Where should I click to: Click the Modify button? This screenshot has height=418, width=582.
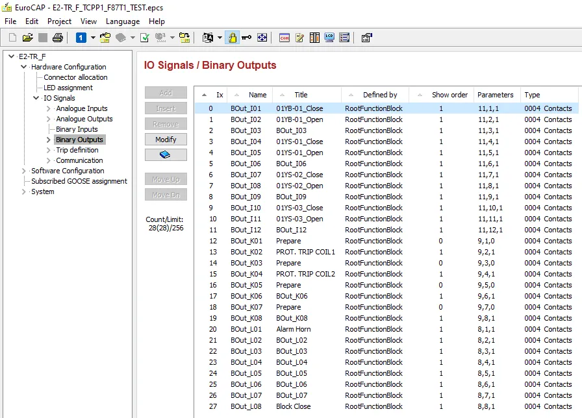tap(166, 140)
